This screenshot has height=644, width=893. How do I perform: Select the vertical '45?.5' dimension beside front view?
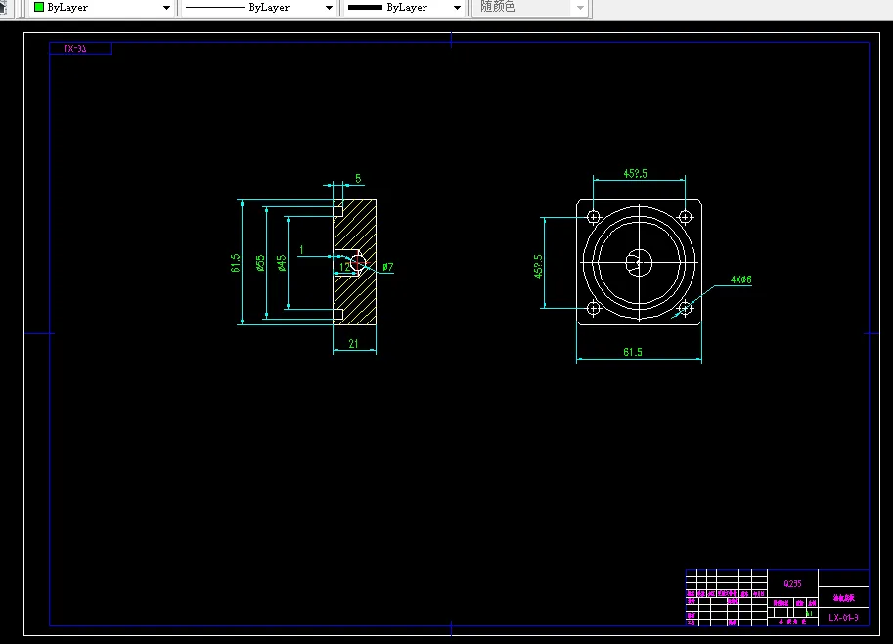[538, 266]
